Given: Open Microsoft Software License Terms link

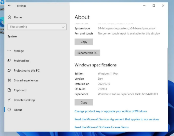Looking at the screenshot, I should click(102, 127).
